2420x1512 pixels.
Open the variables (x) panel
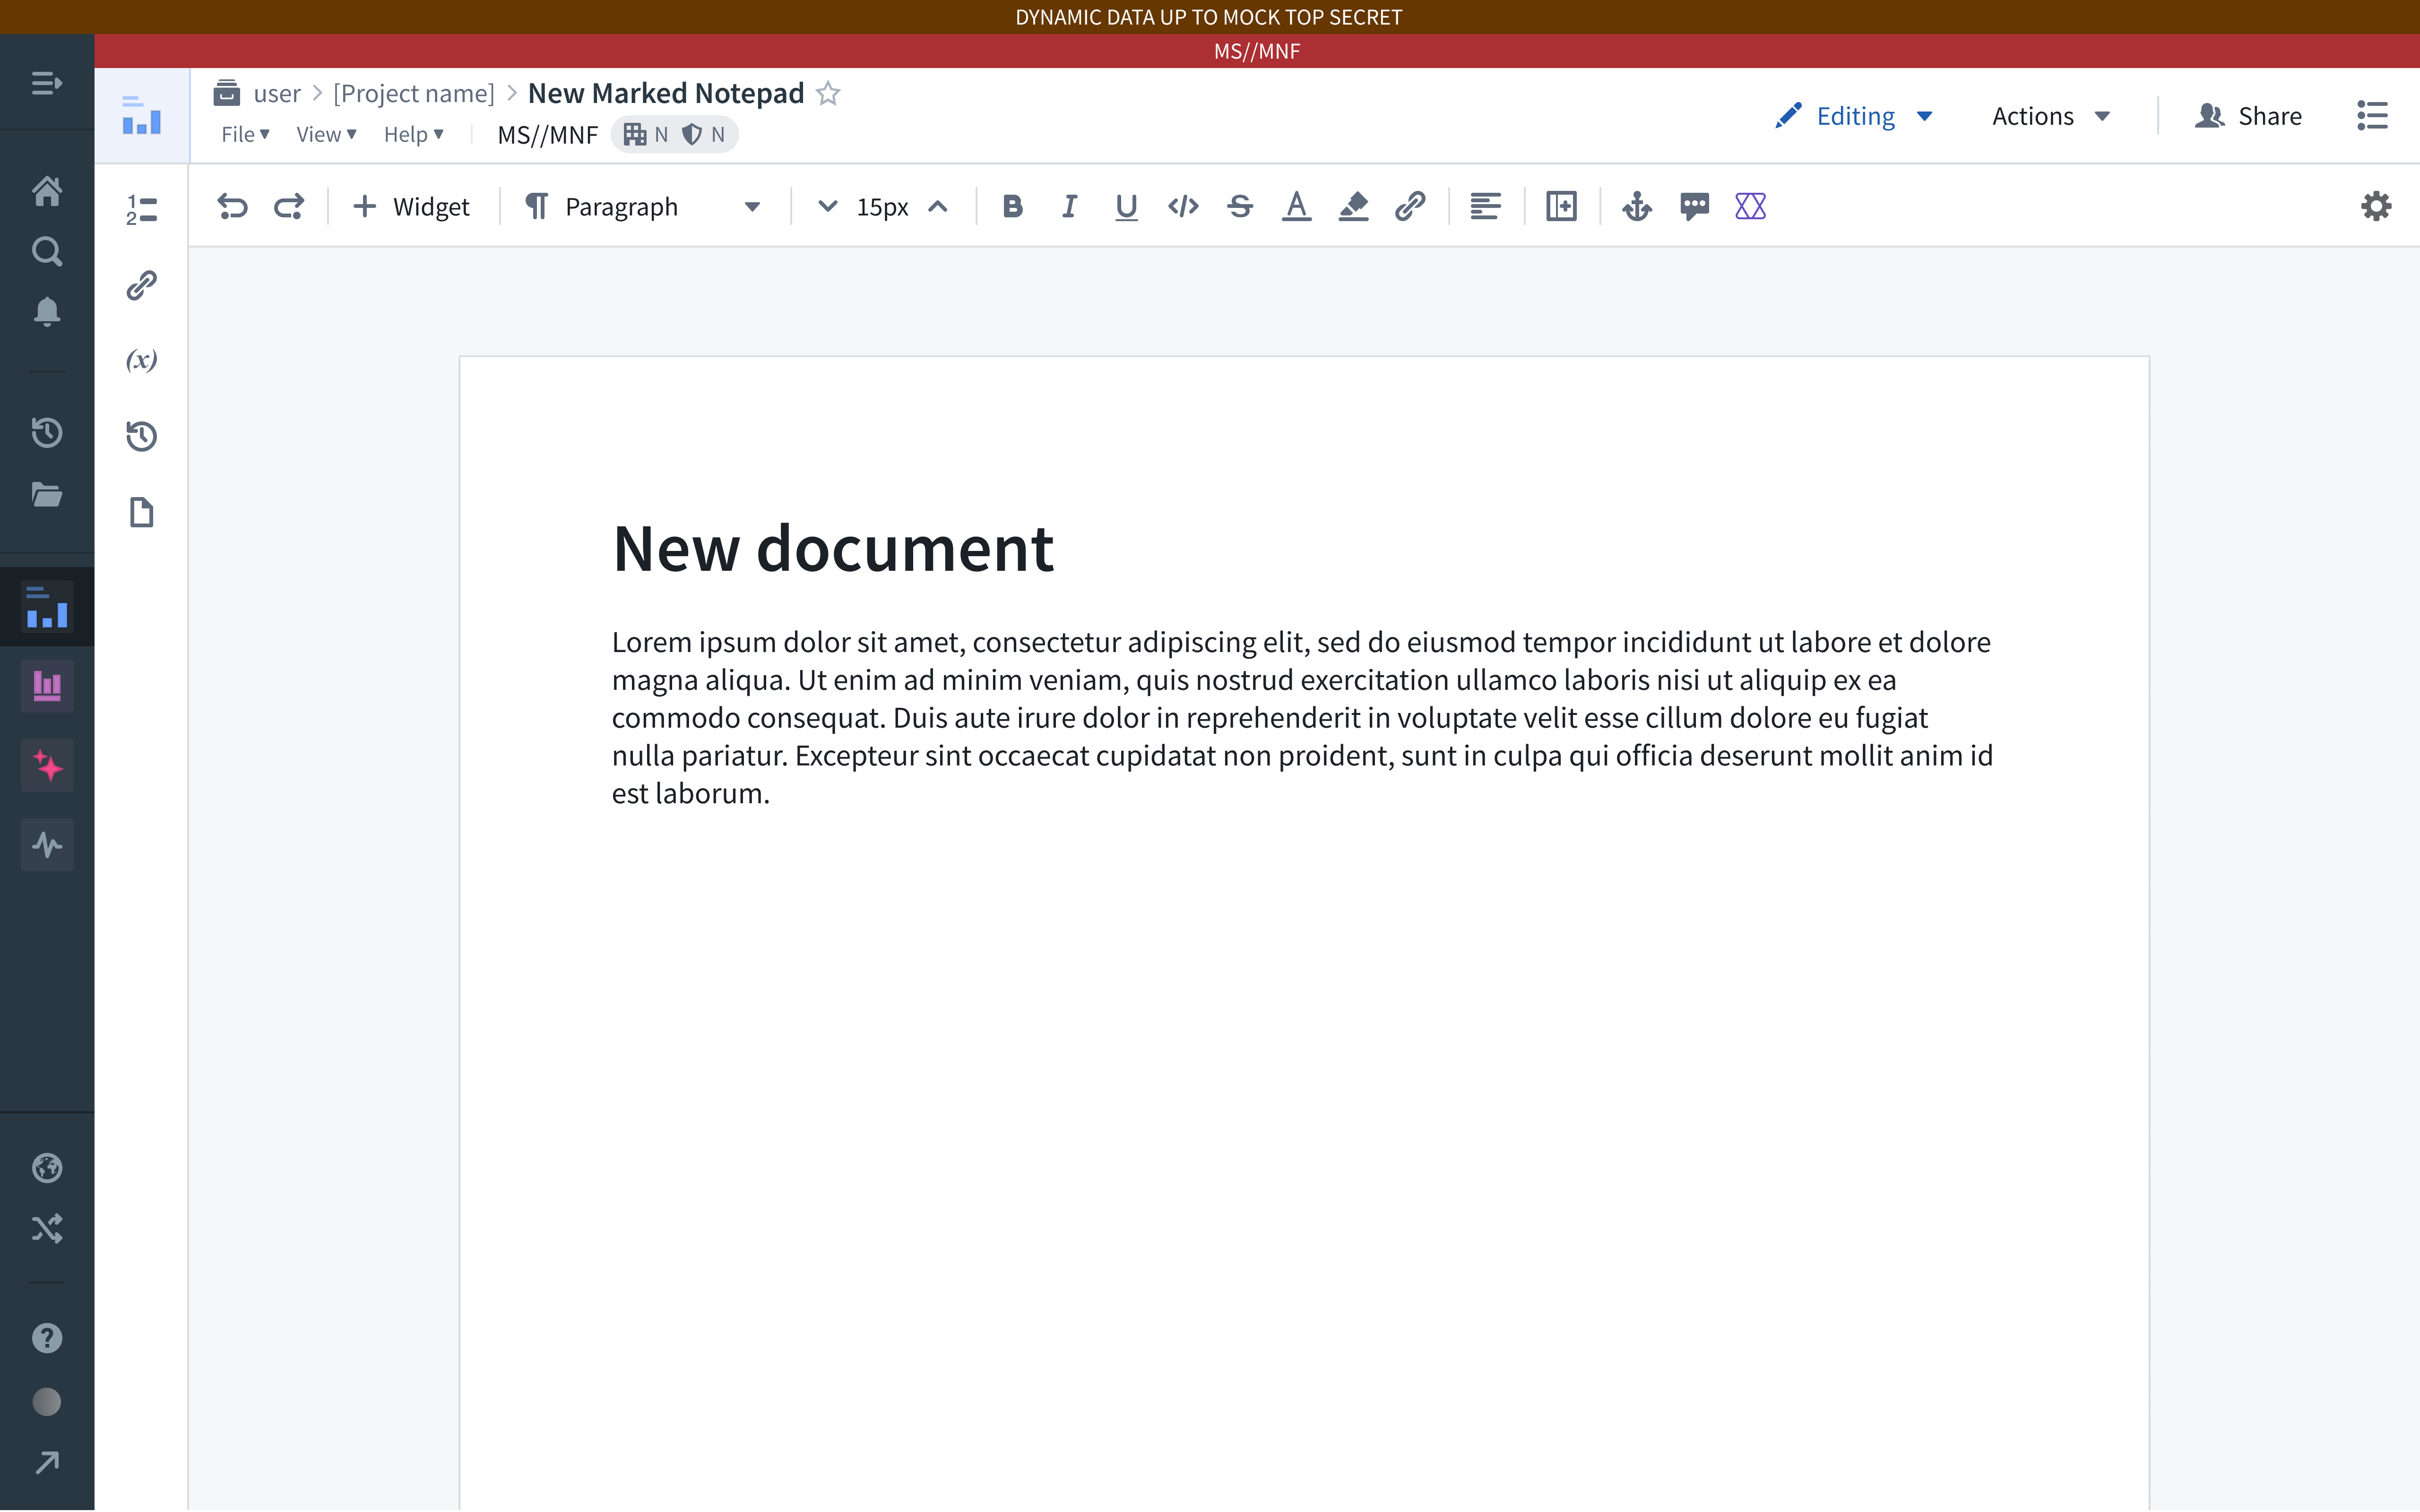click(x=141, y=360)
